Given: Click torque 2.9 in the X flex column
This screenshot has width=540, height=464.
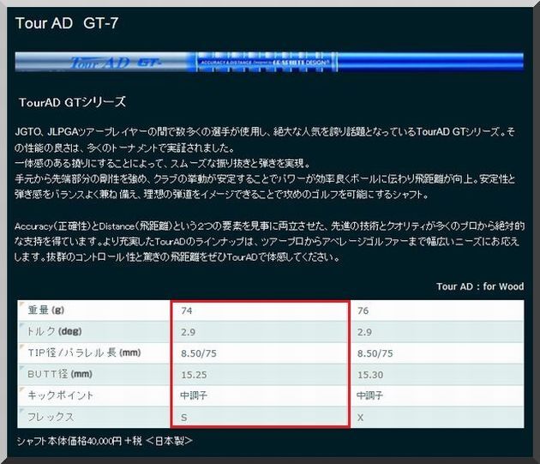Looking at the screenshot, I should [x=364, y=332].
